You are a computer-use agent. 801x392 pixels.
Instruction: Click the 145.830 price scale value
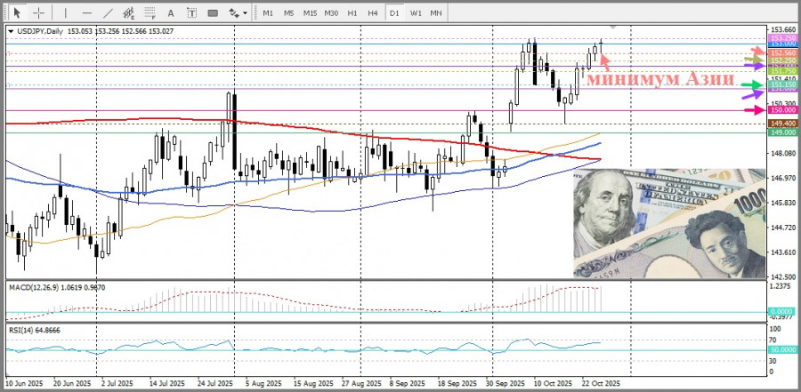pos(783,203)
